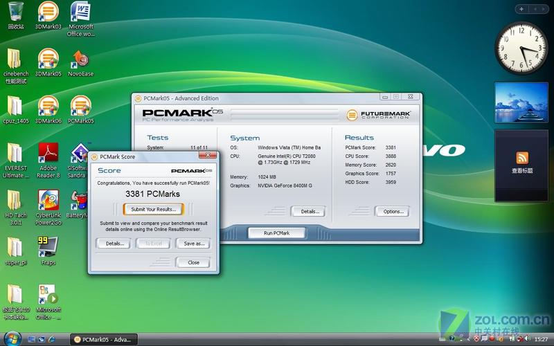Click the NVIDIA GeForce 8400M G text
This screenshot has height=346, width=554.
click(x=285, y=185)
